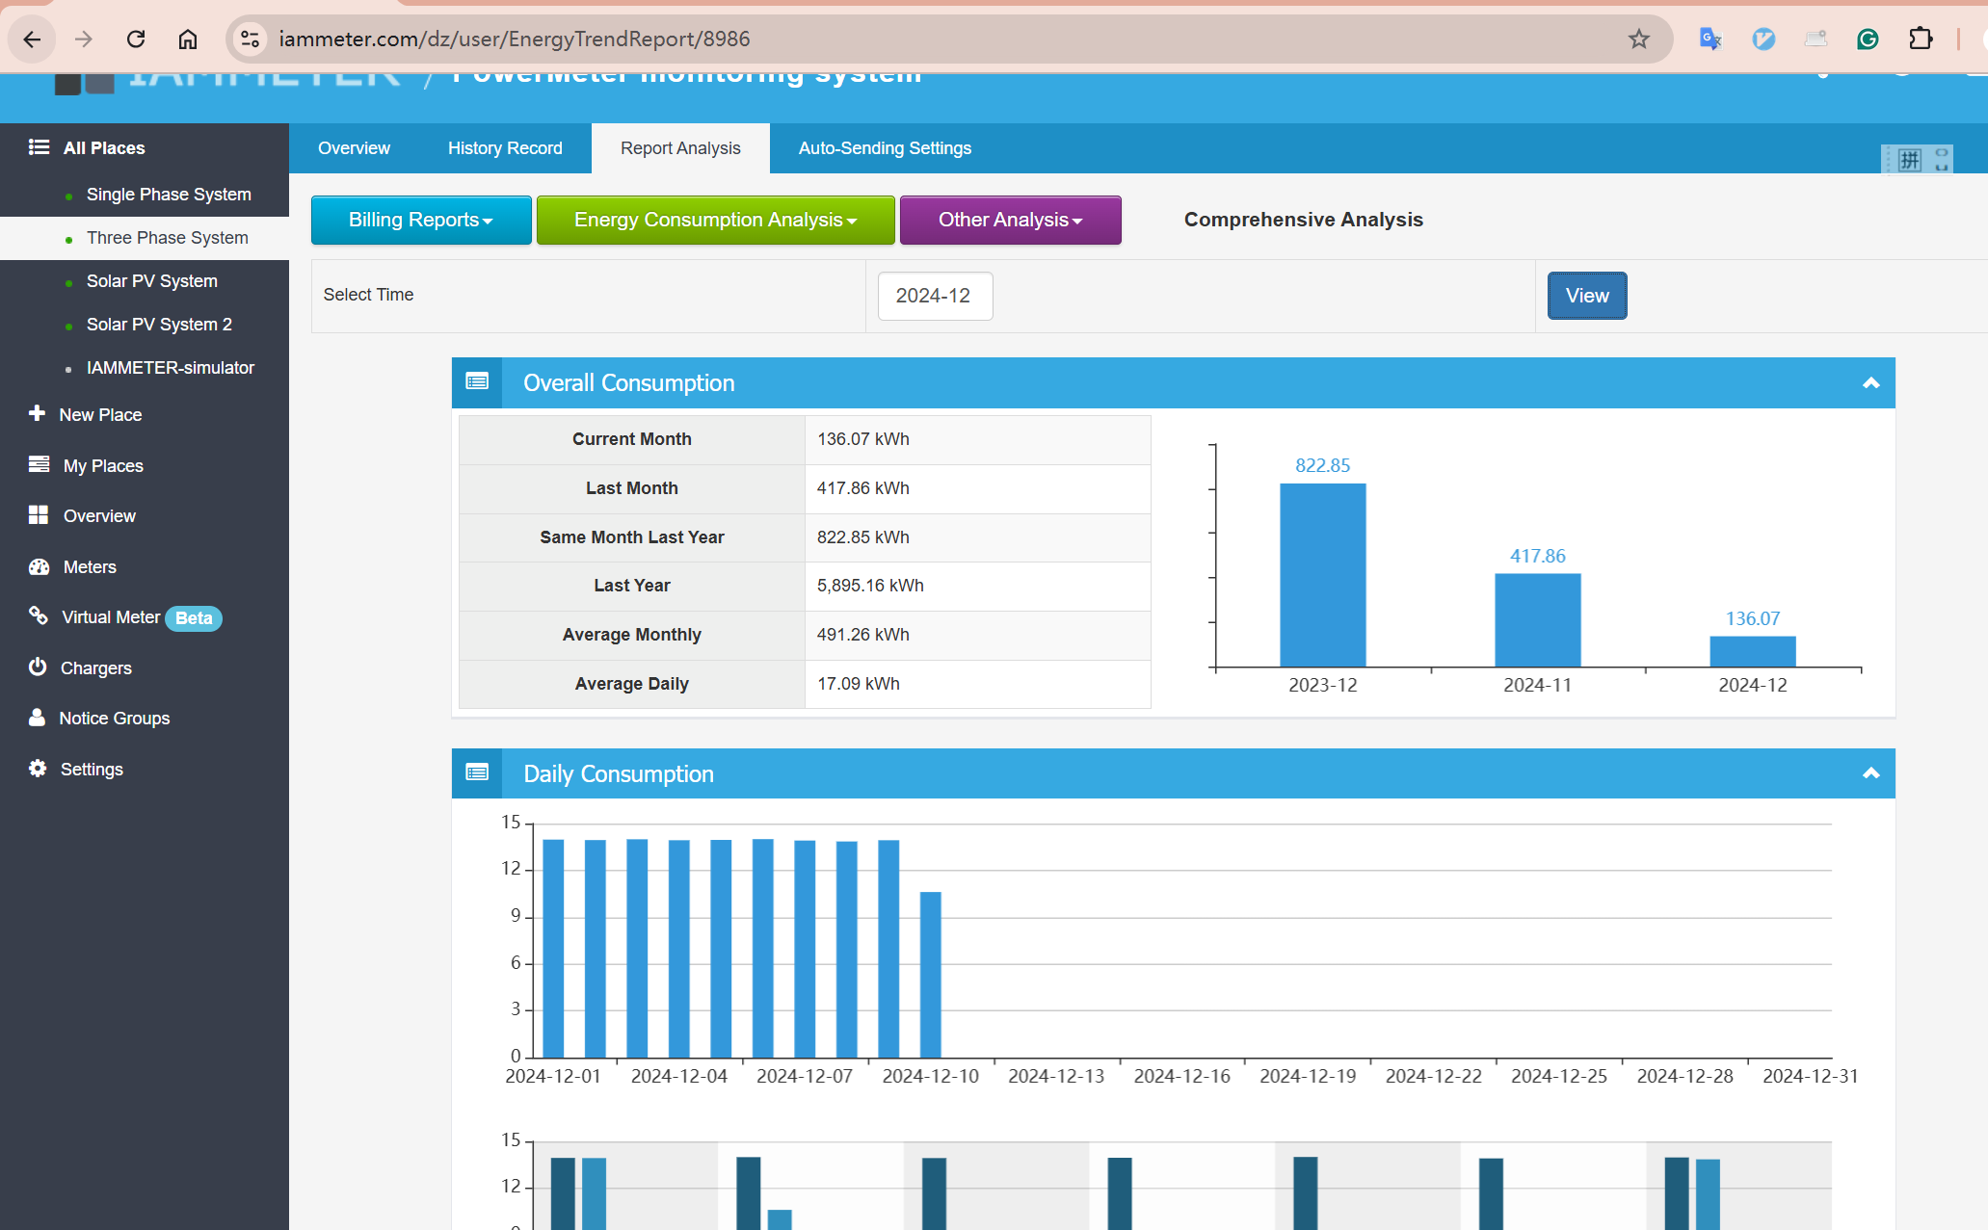Click the Notice Groups person icon
The image size is (1988, 1230).
pos(37,718)
